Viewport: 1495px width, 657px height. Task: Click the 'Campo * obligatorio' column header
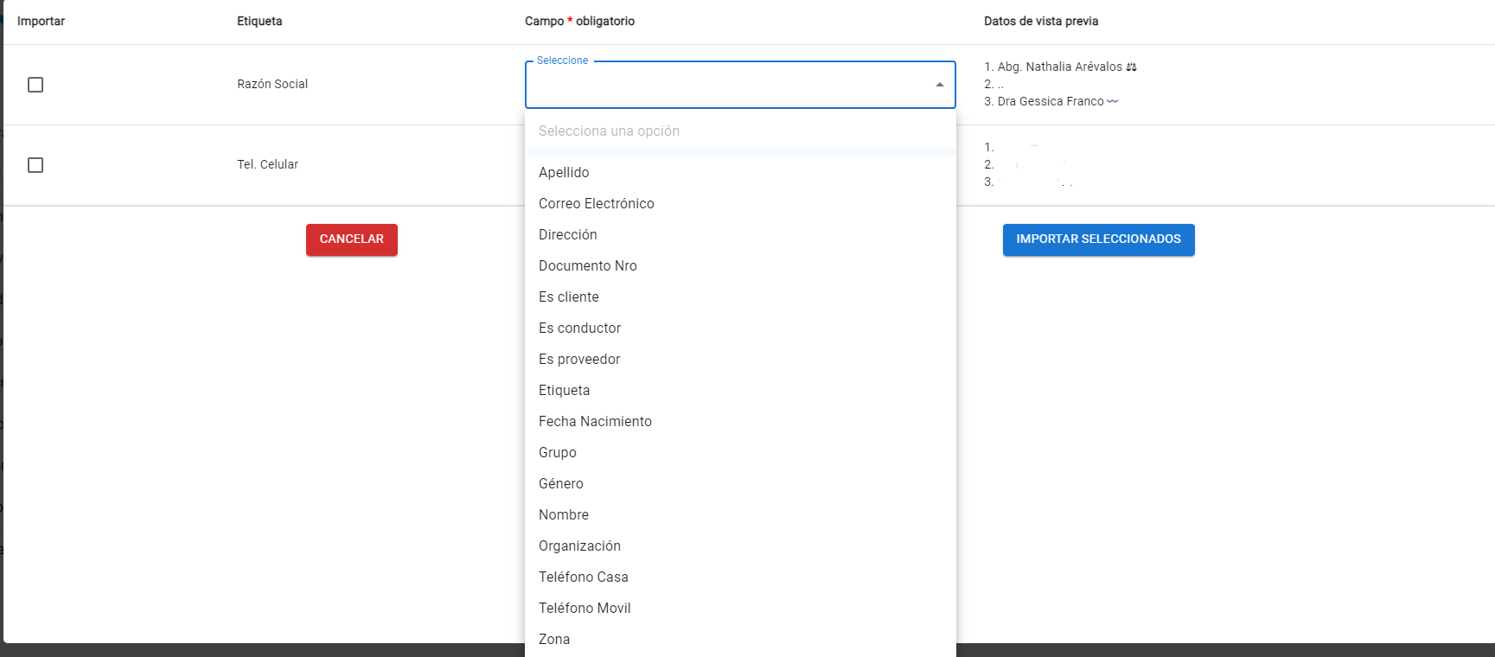pos(579,22)
